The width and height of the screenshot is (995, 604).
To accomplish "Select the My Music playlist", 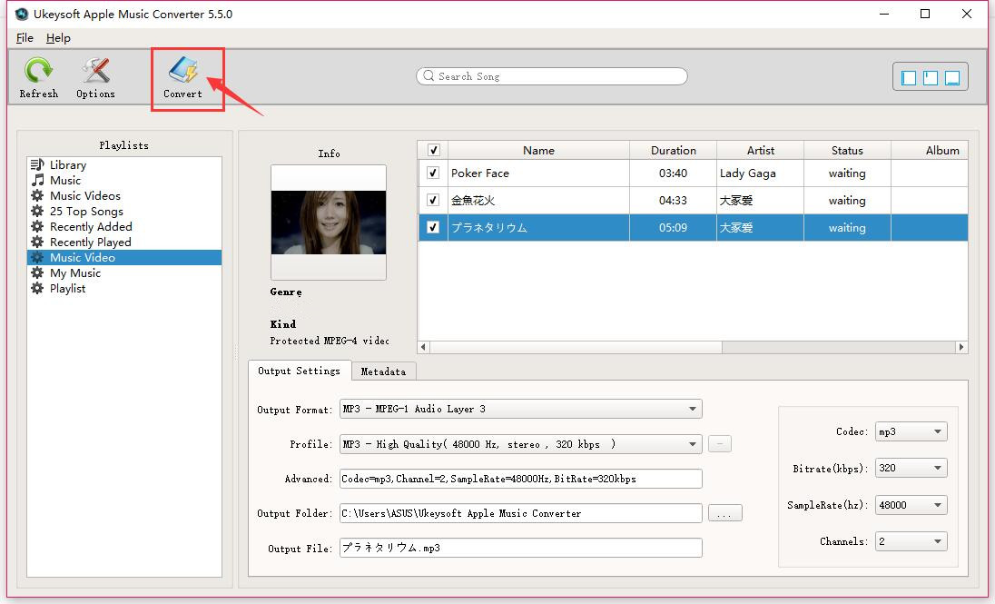I will [x=124, y=273].
